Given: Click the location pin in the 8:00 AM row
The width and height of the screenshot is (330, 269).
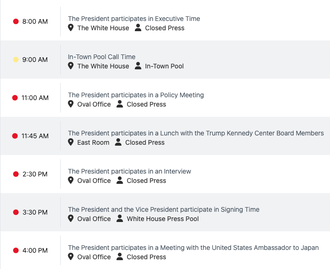Looking at the screenshot, I should (x=71, y=28).
